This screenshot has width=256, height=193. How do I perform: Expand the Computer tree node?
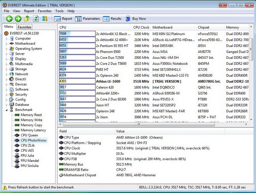(x=6, y=39)
